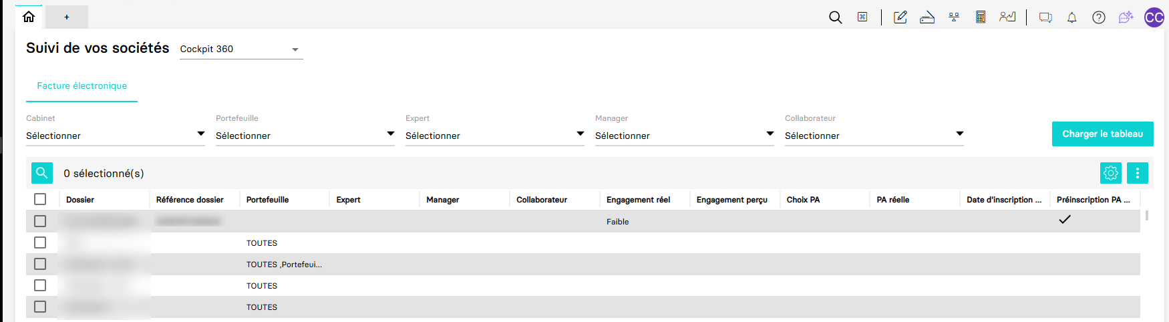
Task: Open the global search magnifier in top bar
Action: (835, 17)
